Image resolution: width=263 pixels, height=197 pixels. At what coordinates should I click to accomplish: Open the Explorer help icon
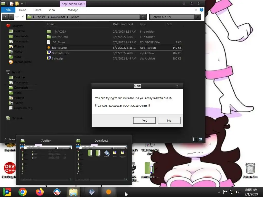(201, 10)
